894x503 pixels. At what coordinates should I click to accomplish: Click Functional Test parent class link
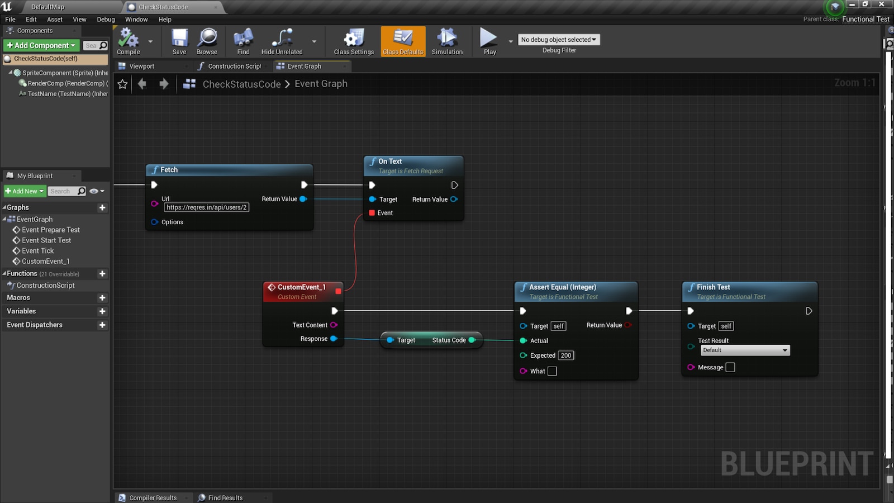point(866,19)
